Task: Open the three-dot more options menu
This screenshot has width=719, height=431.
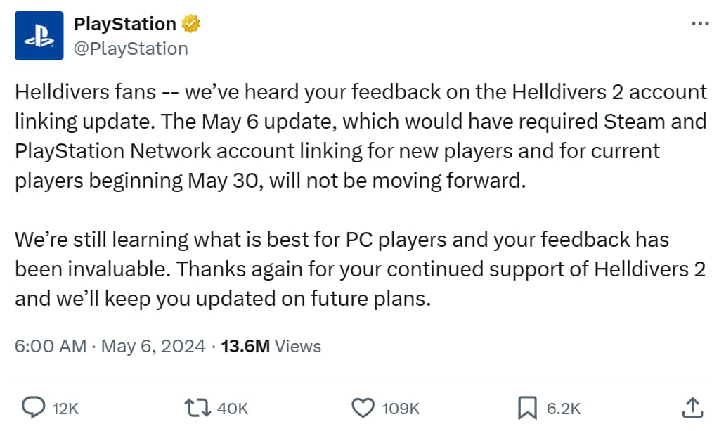Action: click(700, 23)
